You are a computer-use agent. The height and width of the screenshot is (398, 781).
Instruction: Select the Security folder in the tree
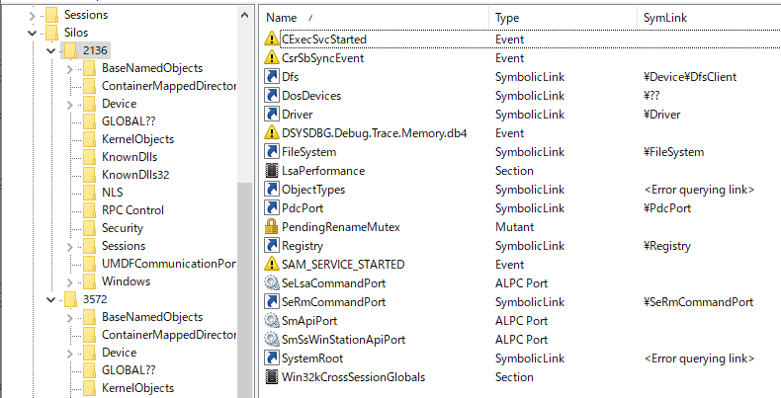[x=123, y=228]
